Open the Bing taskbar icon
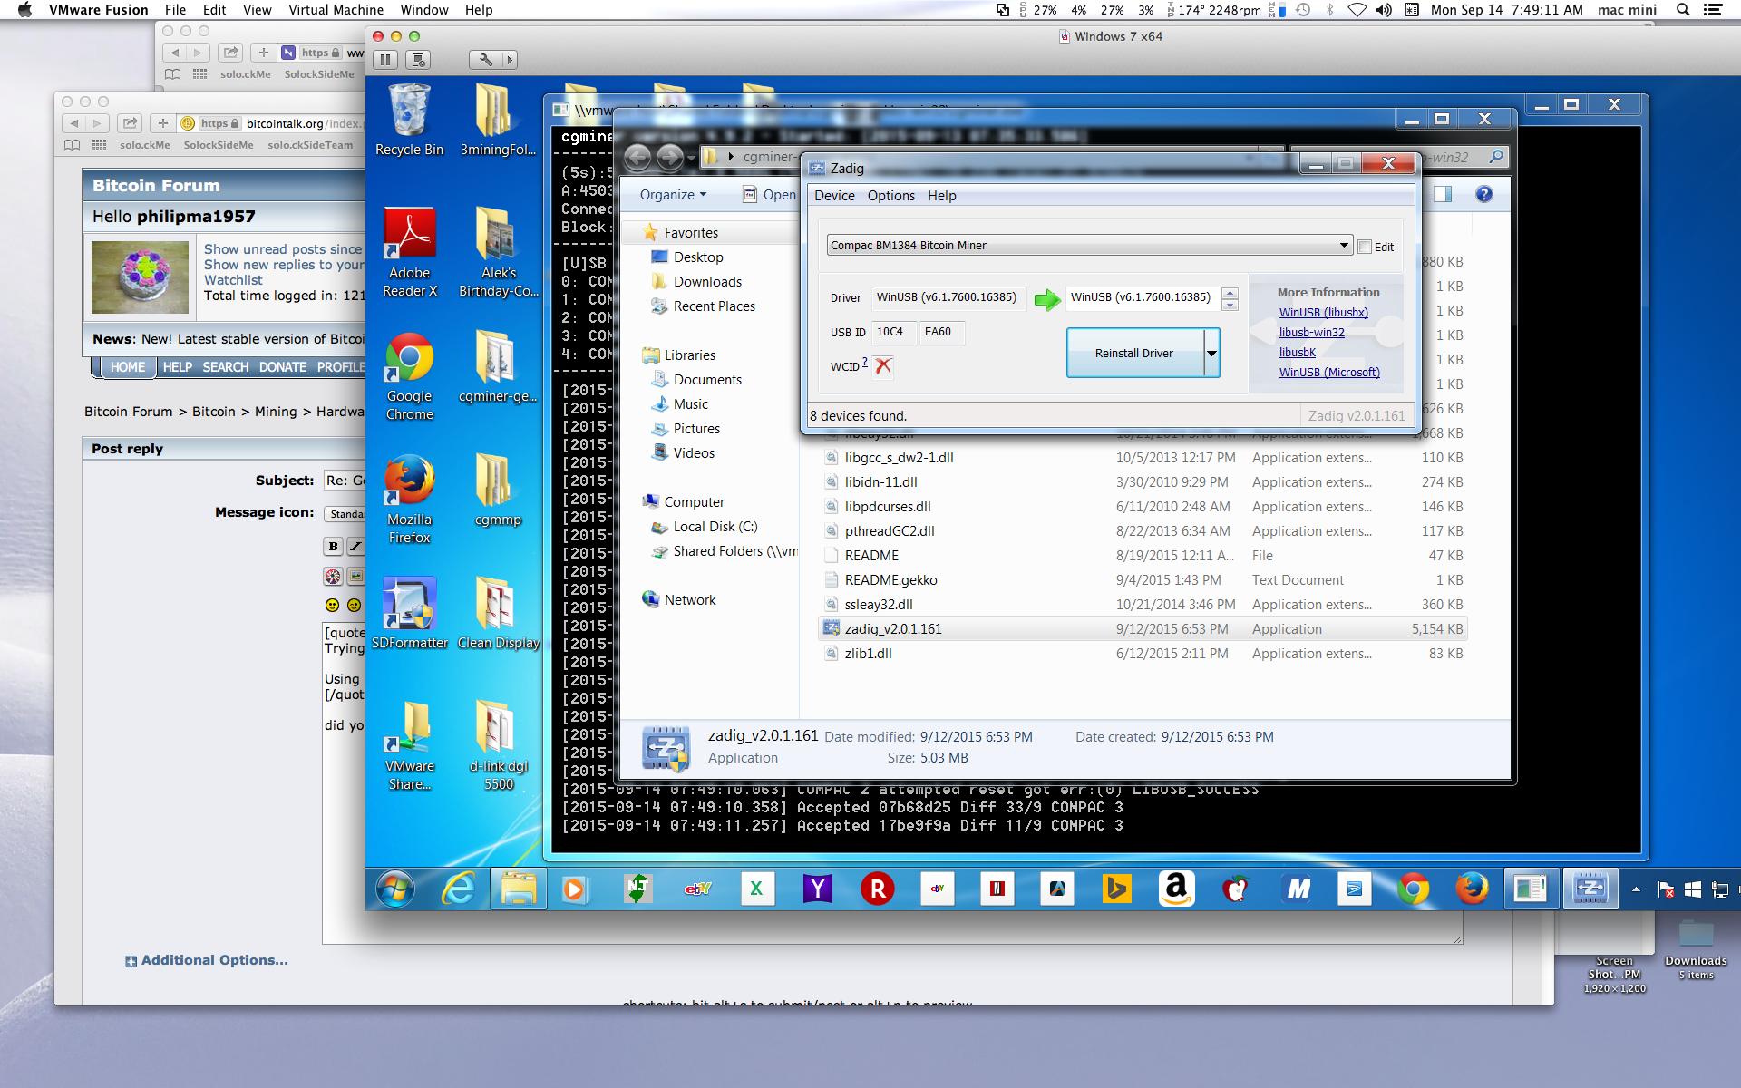1741x1088 pixels. 1116,889
